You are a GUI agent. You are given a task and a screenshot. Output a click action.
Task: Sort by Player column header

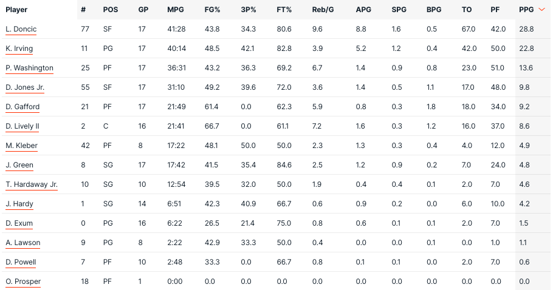pos(16,10)
